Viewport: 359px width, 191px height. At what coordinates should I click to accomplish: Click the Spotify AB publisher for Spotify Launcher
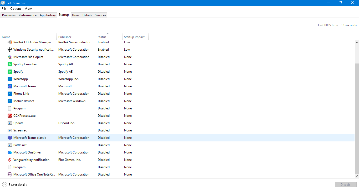[65, 64]
